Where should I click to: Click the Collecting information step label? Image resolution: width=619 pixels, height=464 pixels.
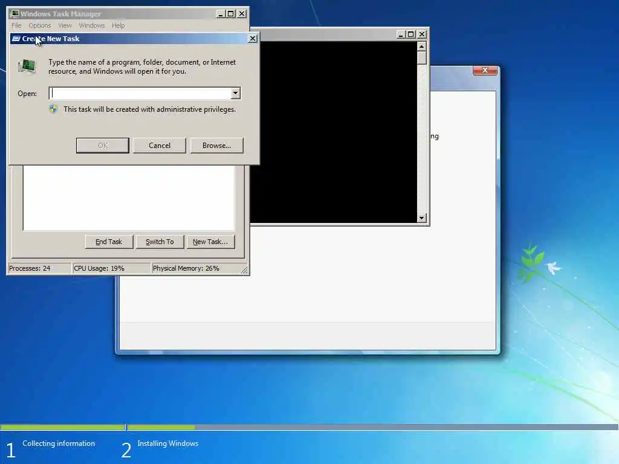(59, 443)
